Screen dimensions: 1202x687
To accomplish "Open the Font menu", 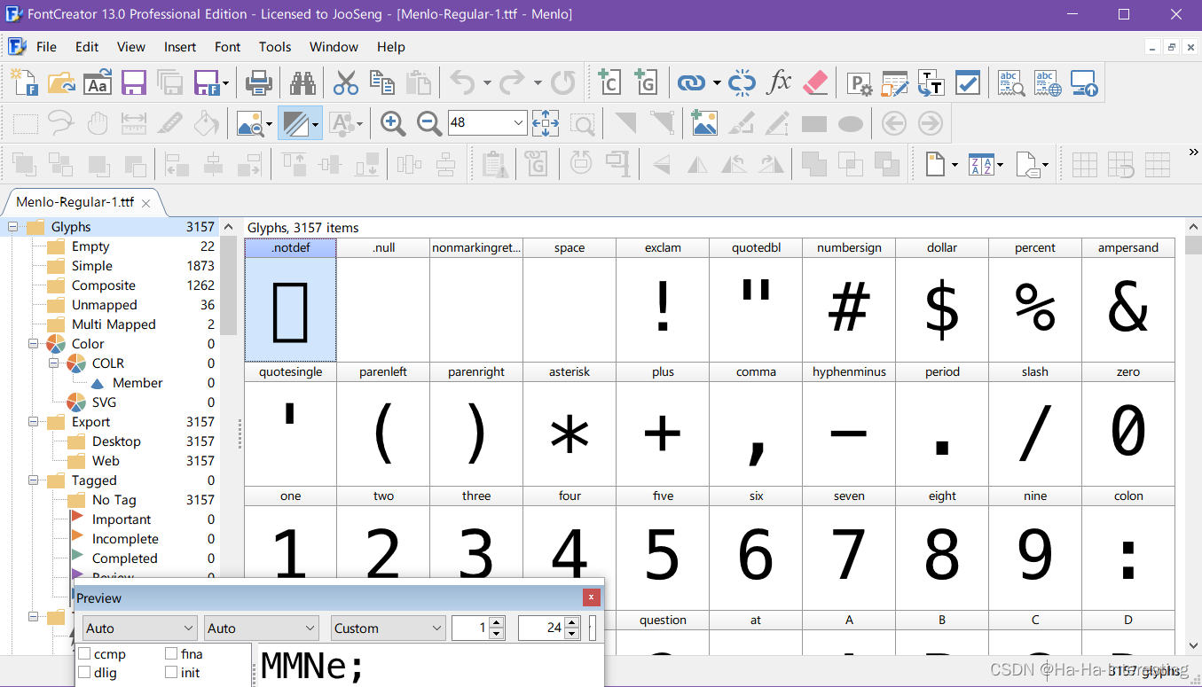I will [x=228, y=47].
